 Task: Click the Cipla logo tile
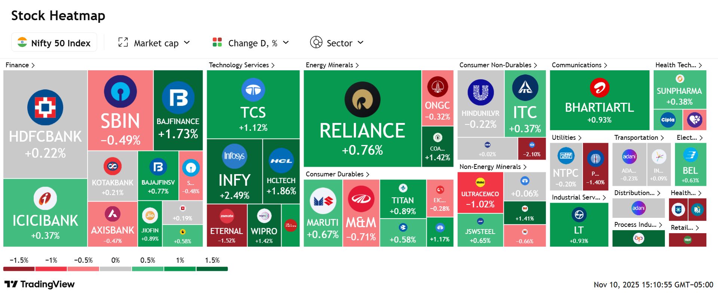coord(668,120)
